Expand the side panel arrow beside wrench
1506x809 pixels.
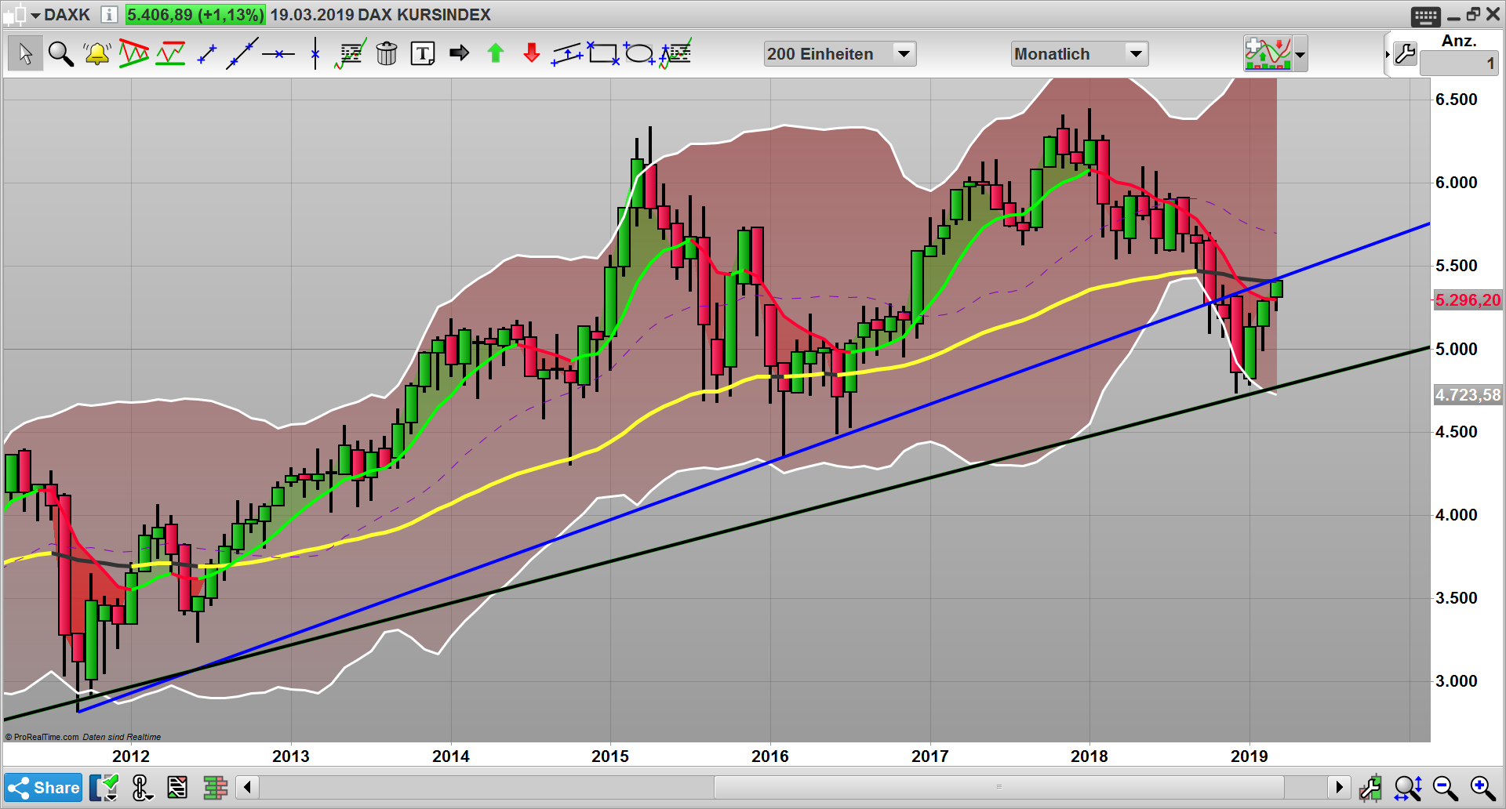(x=1388, y=54)
